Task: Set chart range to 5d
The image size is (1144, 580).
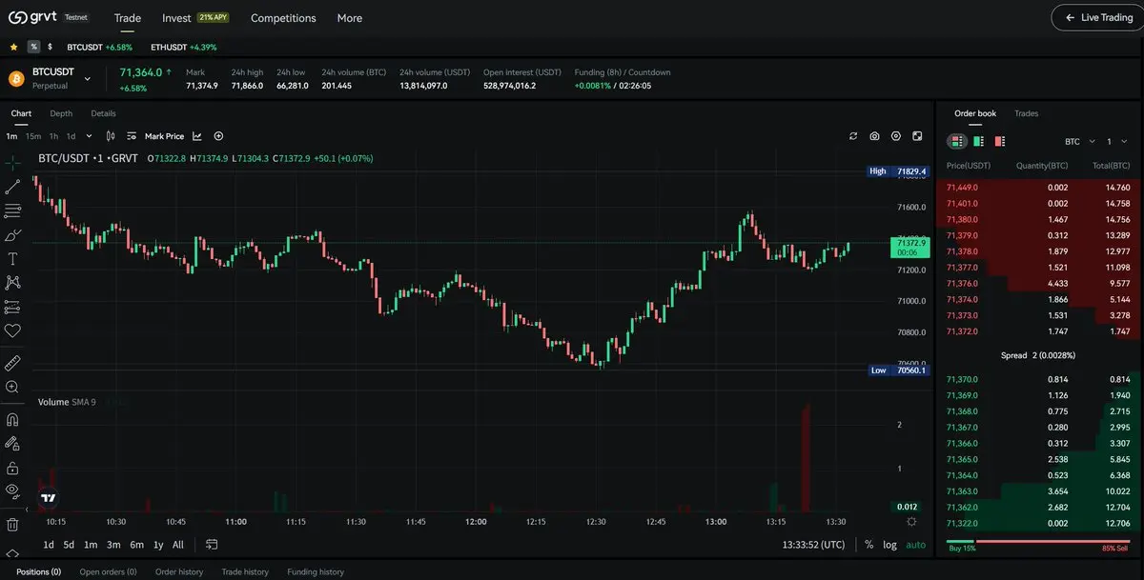Action: coord(69,545)
